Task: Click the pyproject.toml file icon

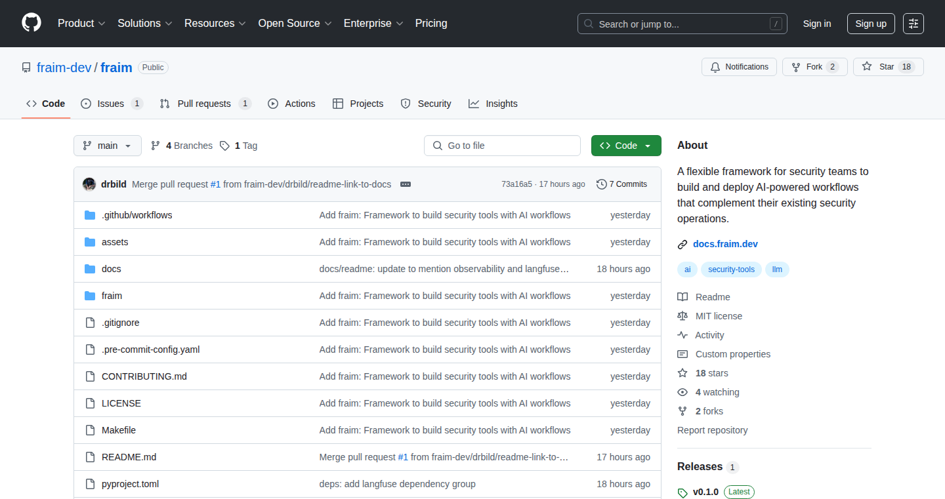Action: coord(90,484)
